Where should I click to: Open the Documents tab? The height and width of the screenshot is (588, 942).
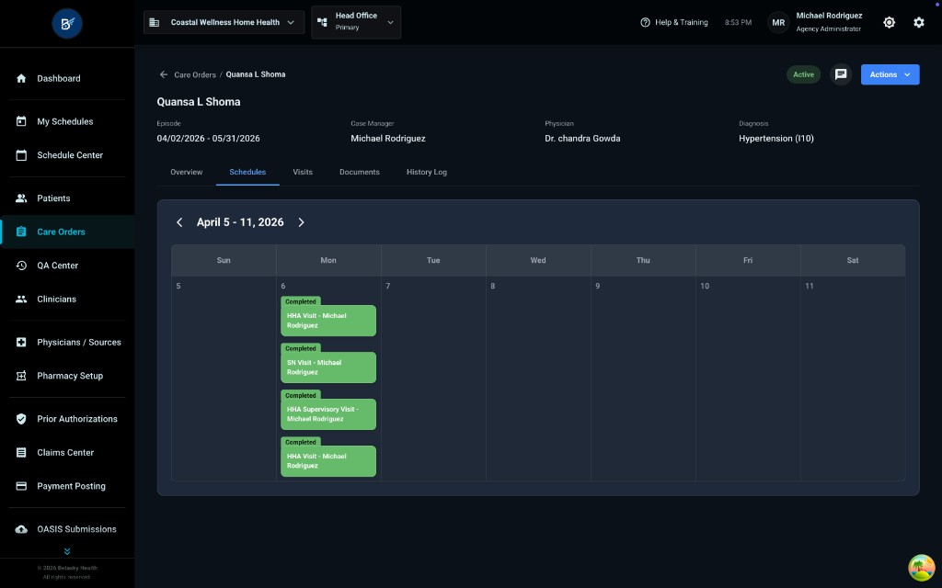(x=360, y=172)
